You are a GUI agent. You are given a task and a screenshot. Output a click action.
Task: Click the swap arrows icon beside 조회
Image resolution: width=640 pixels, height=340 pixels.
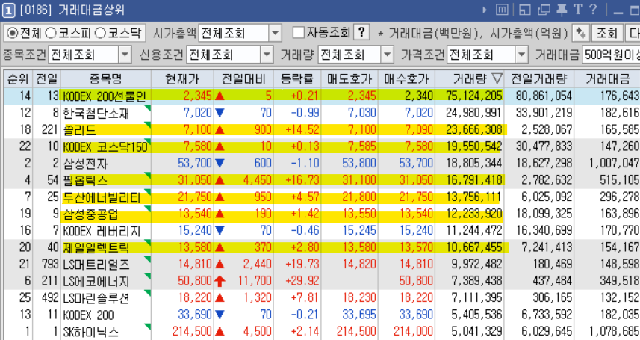point(580,33)
